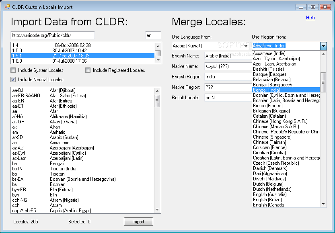This screenshot has height=233, width=335.
Task: Click the Native Name field
Action: [228, 66]
